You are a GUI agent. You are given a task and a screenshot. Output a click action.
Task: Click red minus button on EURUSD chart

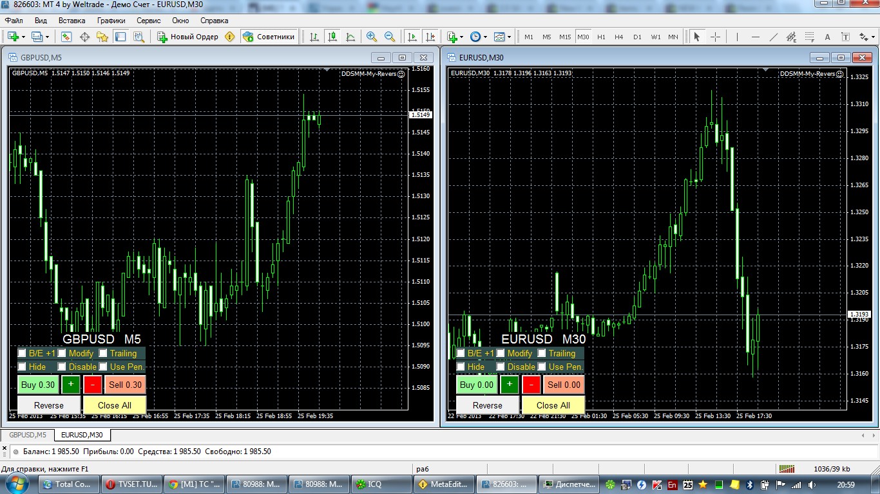(531, 385)
